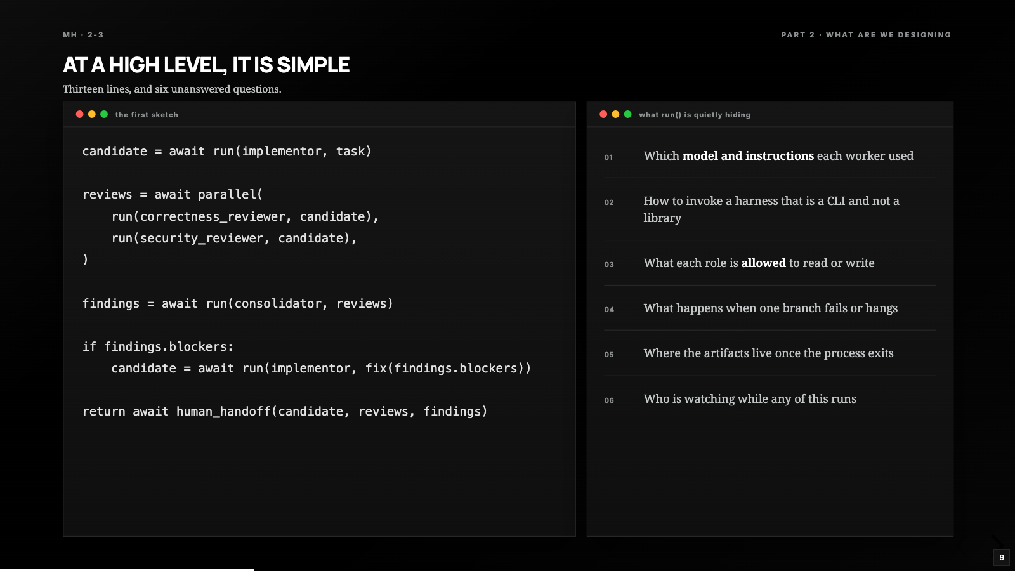Click the red dot in 'what run() is quietly hiding' panel
The image size is (1015, 571).
(x=603, y=114)
